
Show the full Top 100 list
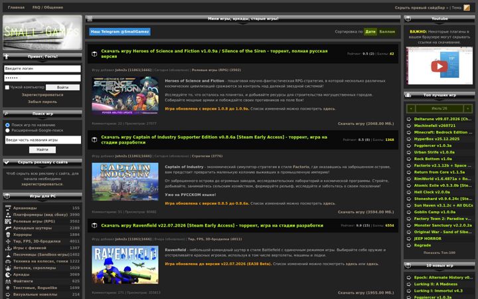pos(439,252)
